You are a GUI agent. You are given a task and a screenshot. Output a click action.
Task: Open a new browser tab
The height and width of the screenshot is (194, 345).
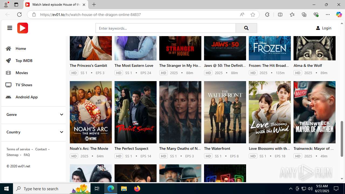click(x=94, y=5)
